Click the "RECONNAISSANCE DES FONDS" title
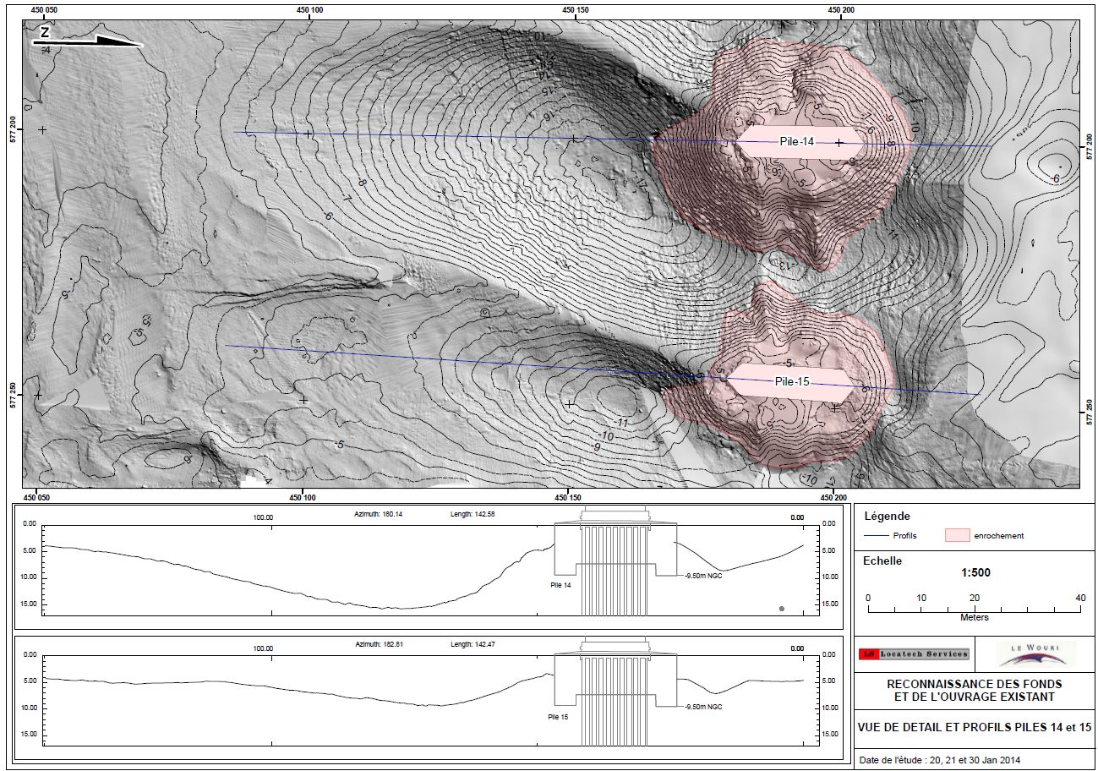 [974, 684]
